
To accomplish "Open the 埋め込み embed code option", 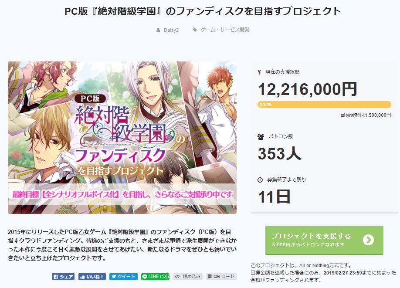I will 187,277.
